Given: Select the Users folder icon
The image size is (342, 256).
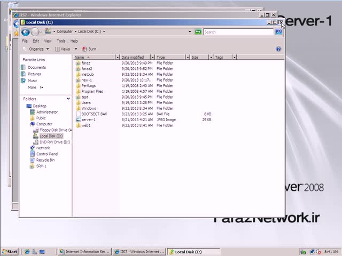Looking at the screenshot, I should point(78,103).
